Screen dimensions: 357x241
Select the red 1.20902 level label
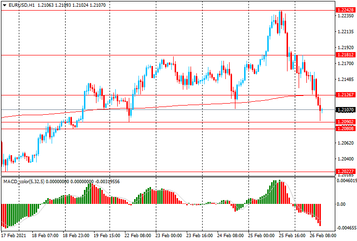pyautogui.click(x=345, y=122)
